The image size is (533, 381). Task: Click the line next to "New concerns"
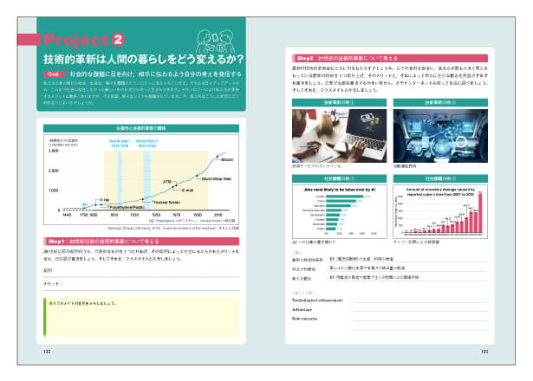pyautogui.click(x=420, y=319)
